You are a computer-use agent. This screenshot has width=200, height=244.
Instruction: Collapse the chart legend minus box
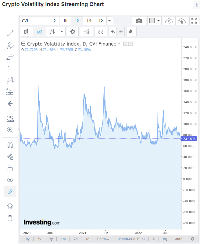click(x=23, y=44)
